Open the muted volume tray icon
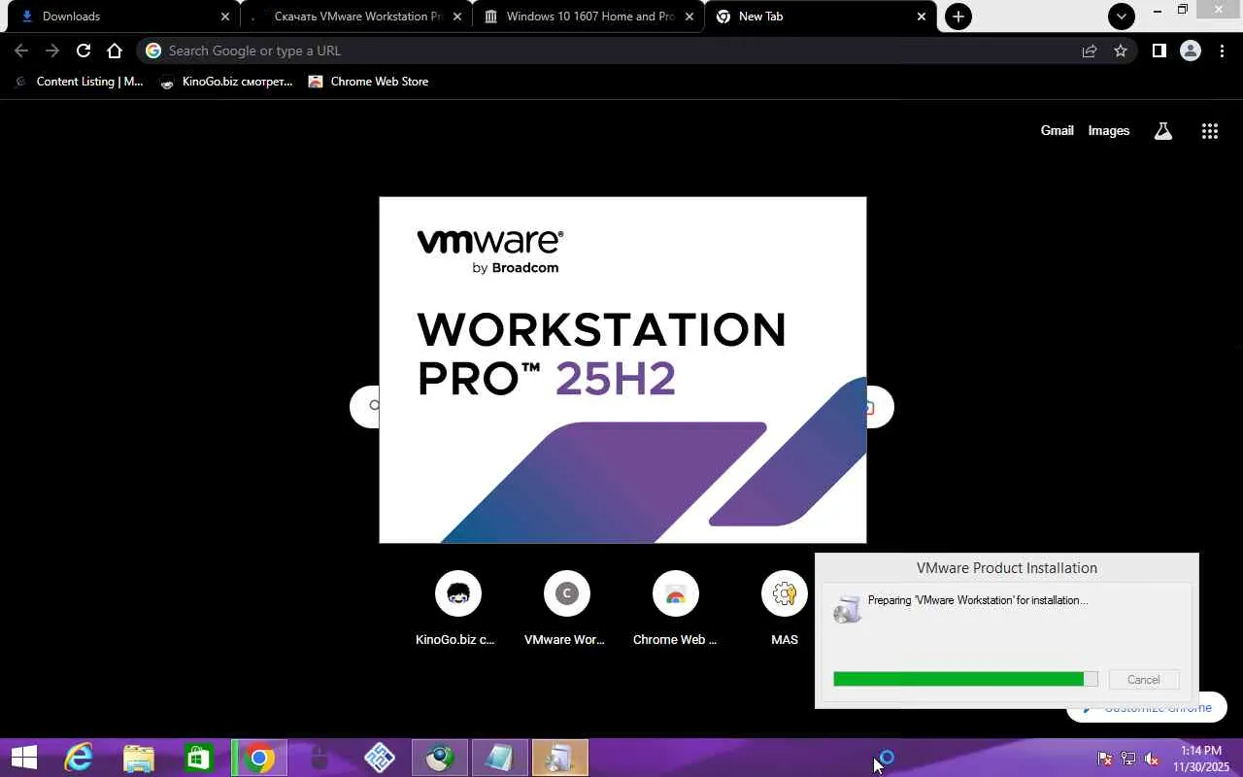 (1152, 759)
